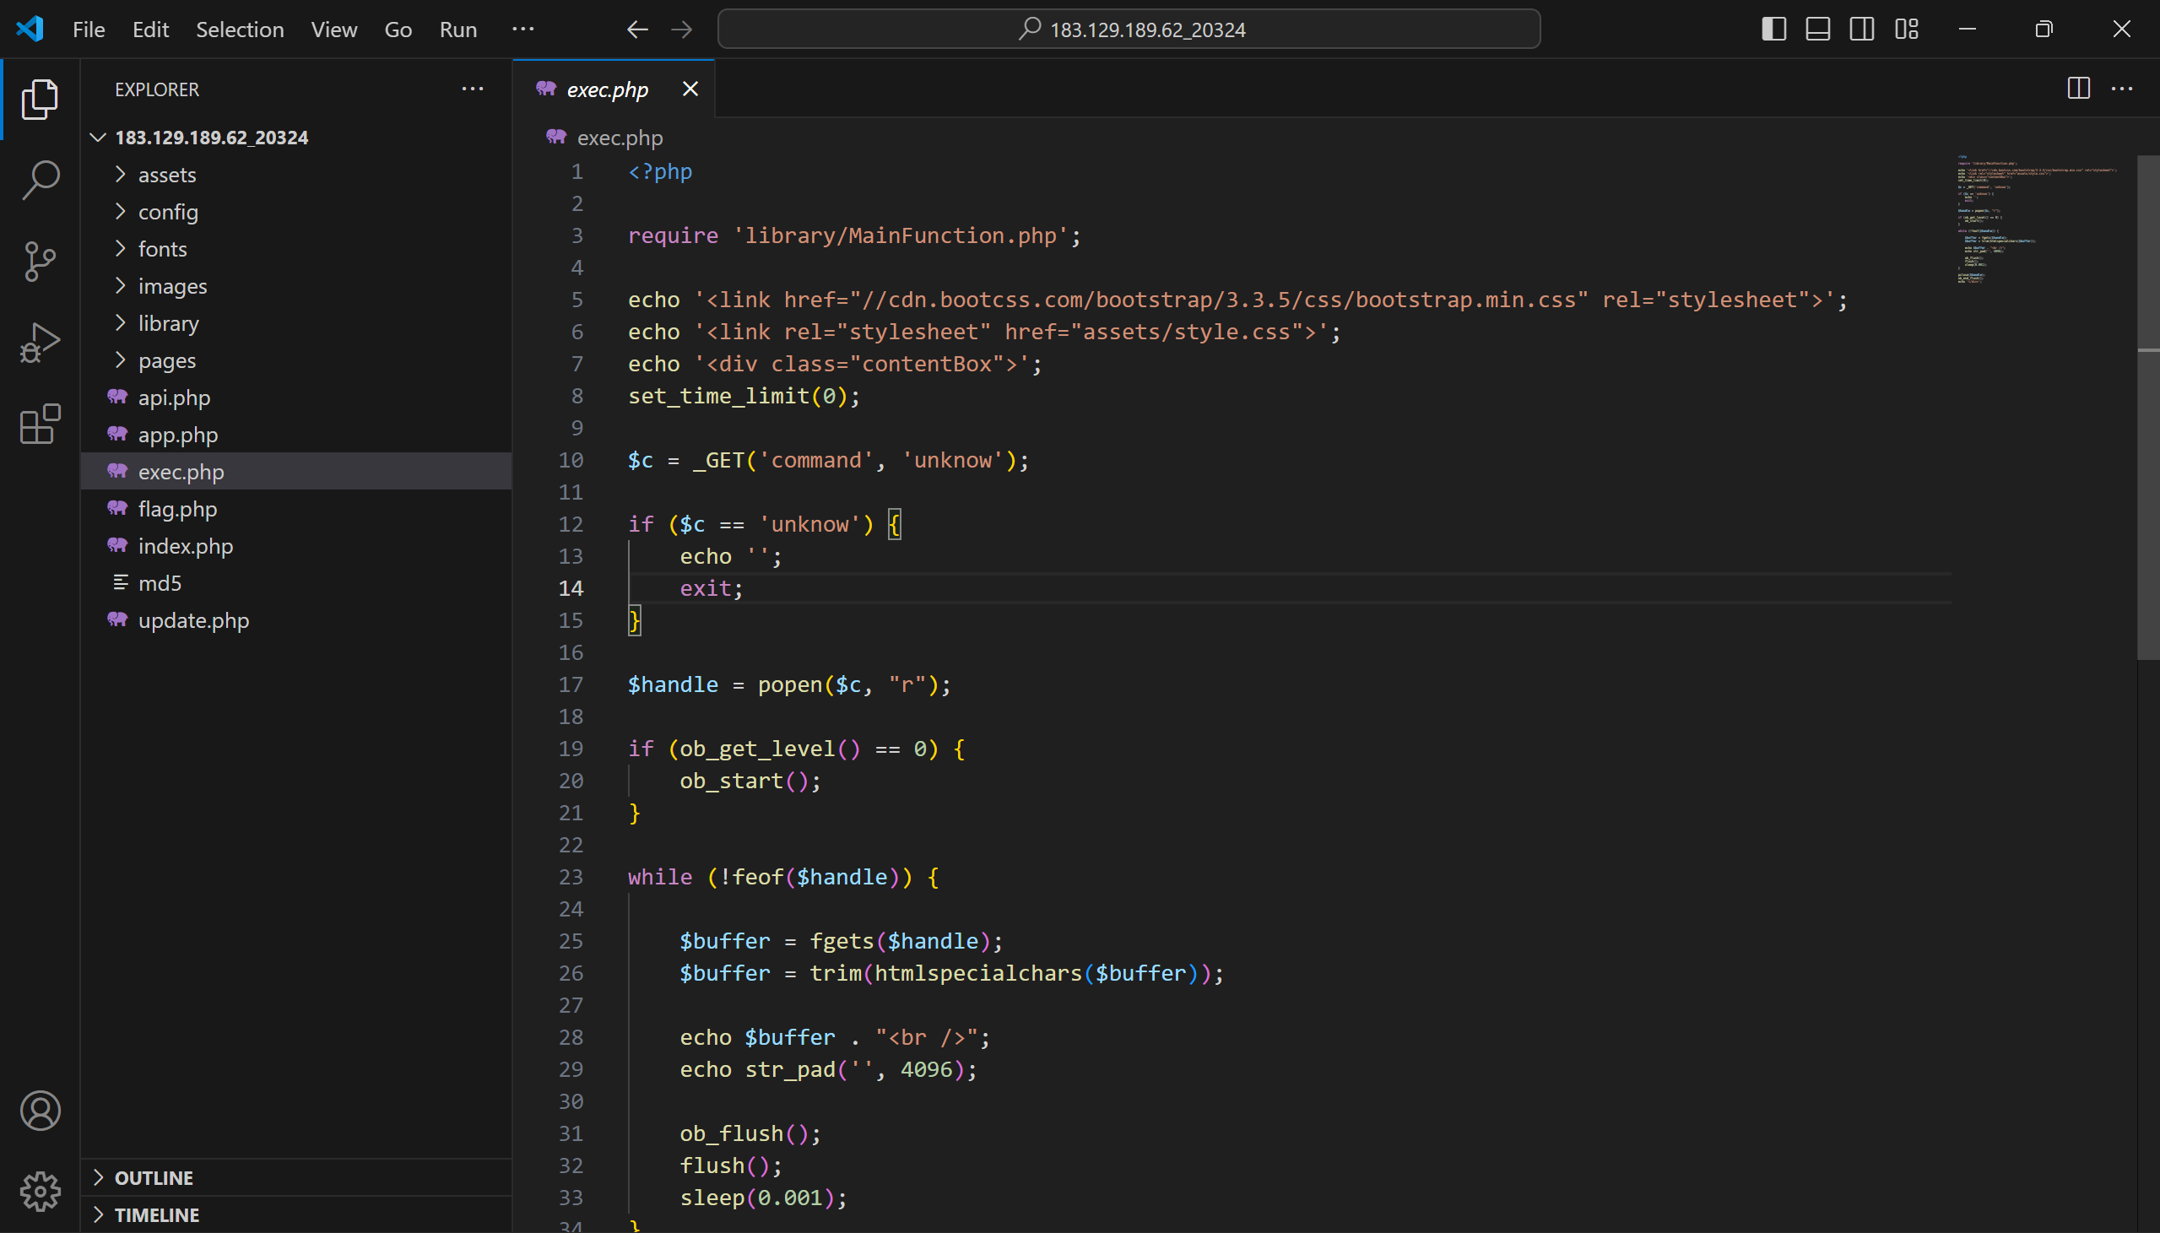Collapse the 183.129.189.62_20324 root folder
This screenshot has height=1233, width=2160.
point(296,138)
